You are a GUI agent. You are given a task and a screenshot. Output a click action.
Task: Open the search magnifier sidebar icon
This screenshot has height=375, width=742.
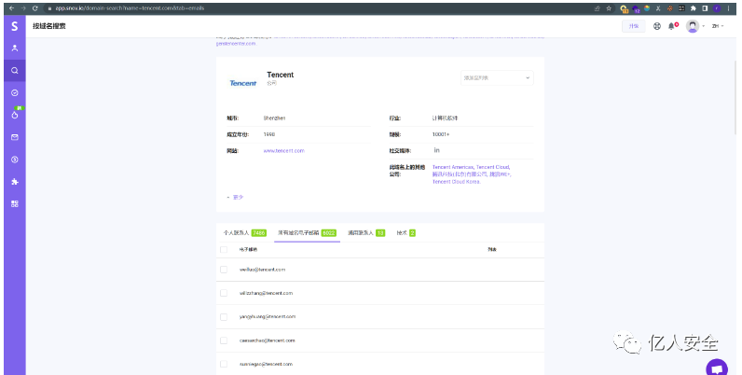[15, 71]
